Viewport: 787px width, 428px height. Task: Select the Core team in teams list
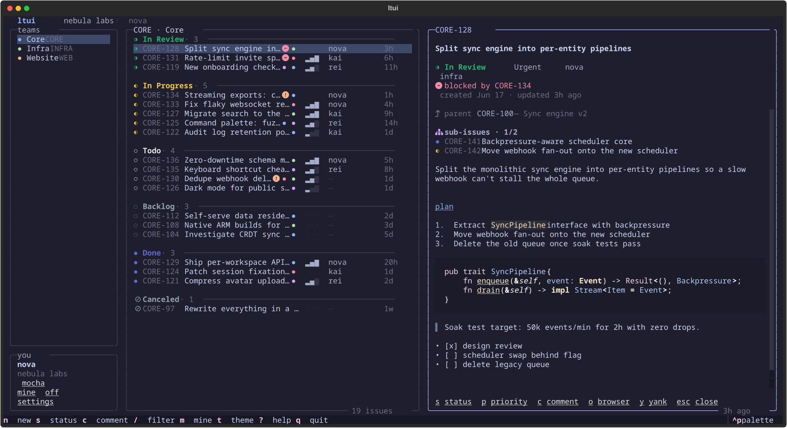tap(63, 39)
